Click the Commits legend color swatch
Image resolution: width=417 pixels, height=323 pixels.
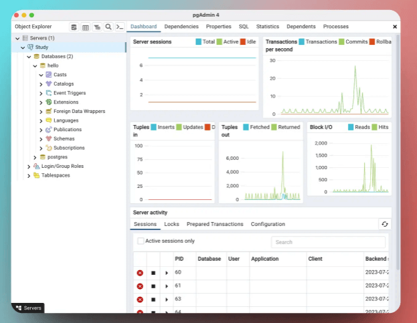(x=341, y=41)
